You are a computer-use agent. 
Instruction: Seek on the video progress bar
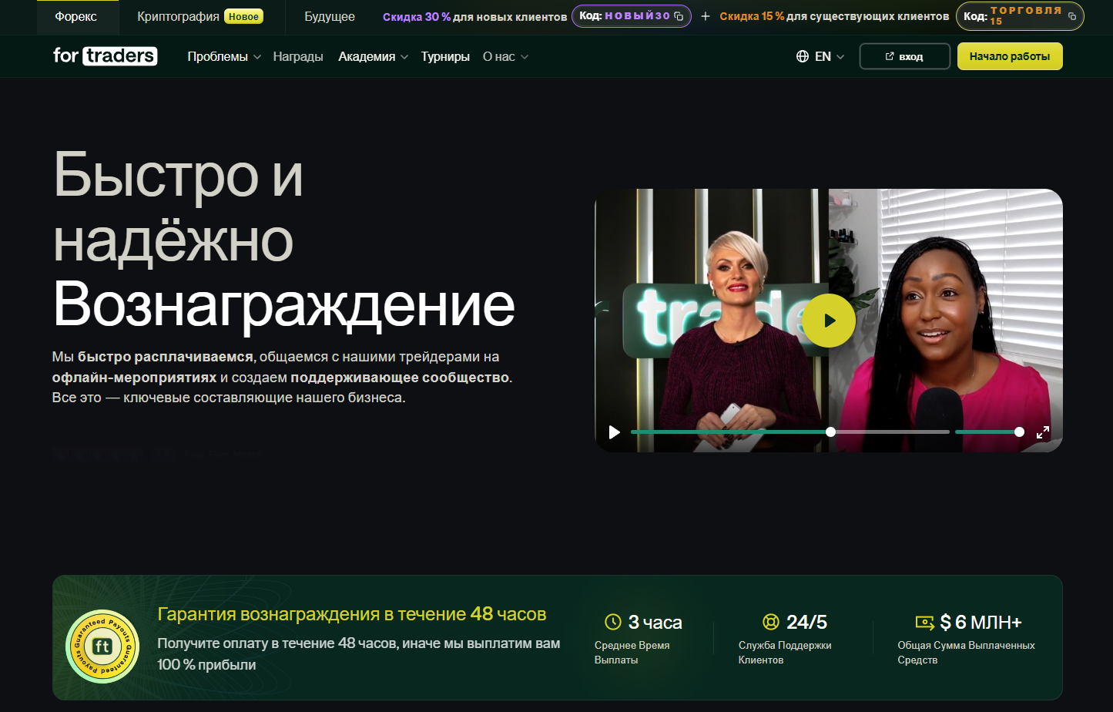tap(789, 432)
